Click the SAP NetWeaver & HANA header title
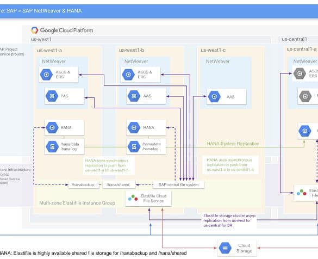Screen dimensions: 318x259 [x=41, y=10]
